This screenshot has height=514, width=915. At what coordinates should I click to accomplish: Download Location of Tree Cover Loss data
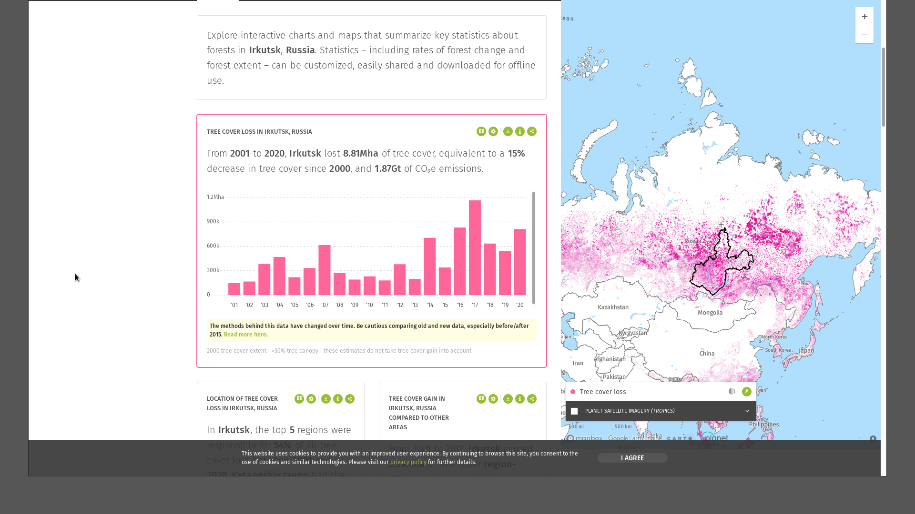click(x=326, y=399)
